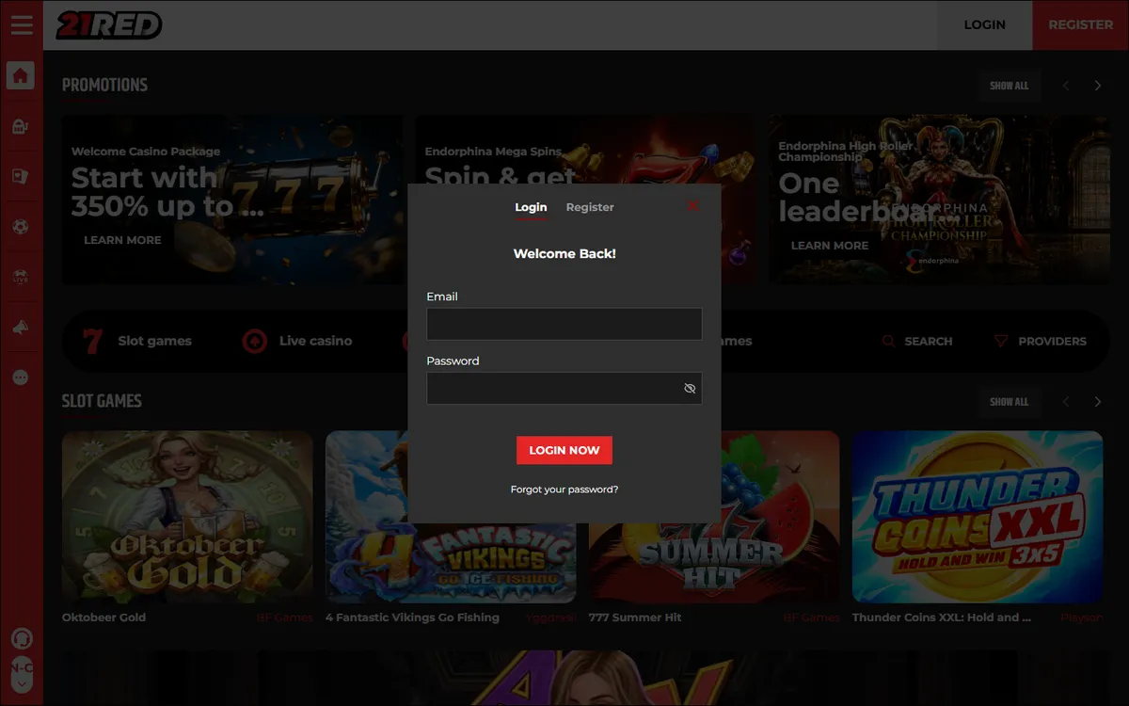The height and width of the screenshot is (706, 1129).
Task: Click the Search magnifier icon
Action: click(888, 341)
